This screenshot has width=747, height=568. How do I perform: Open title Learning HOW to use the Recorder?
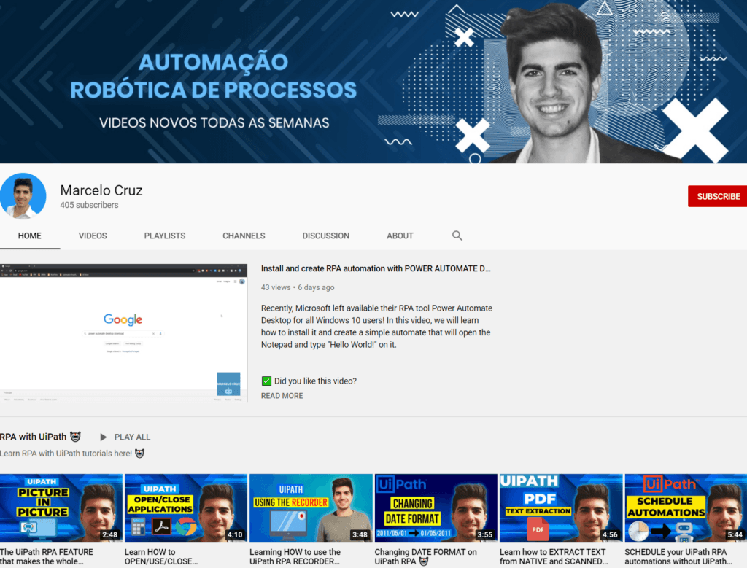point(295,556)
